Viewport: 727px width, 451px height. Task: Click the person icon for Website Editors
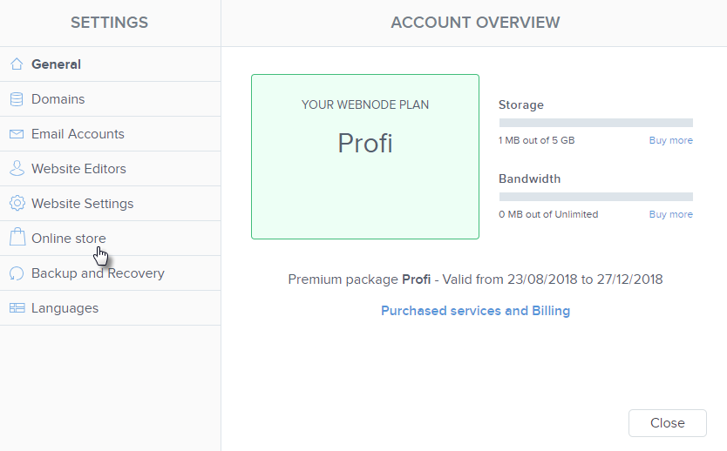coord(17,169)
